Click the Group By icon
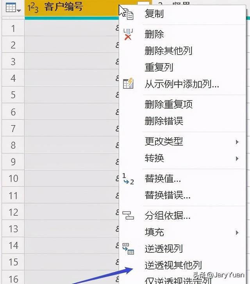The image size is (250, 284). pyautogui.click(x=128, y=215)
